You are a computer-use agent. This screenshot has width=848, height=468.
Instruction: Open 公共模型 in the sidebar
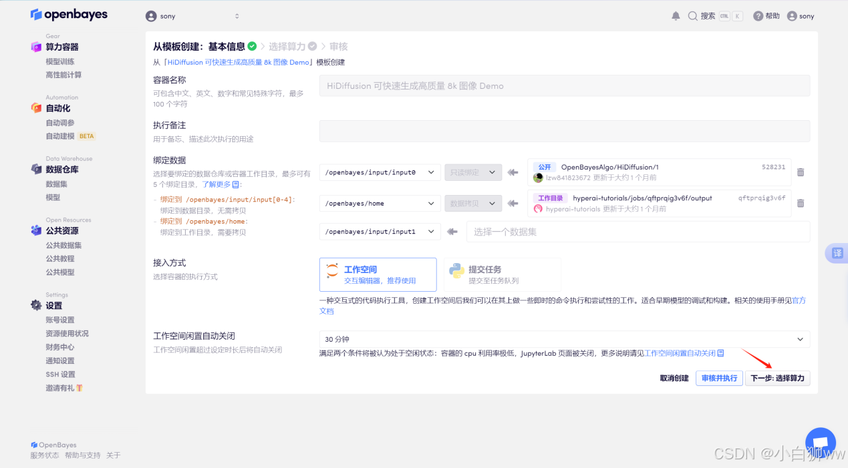pyautogui.click(x=60, y=272)
